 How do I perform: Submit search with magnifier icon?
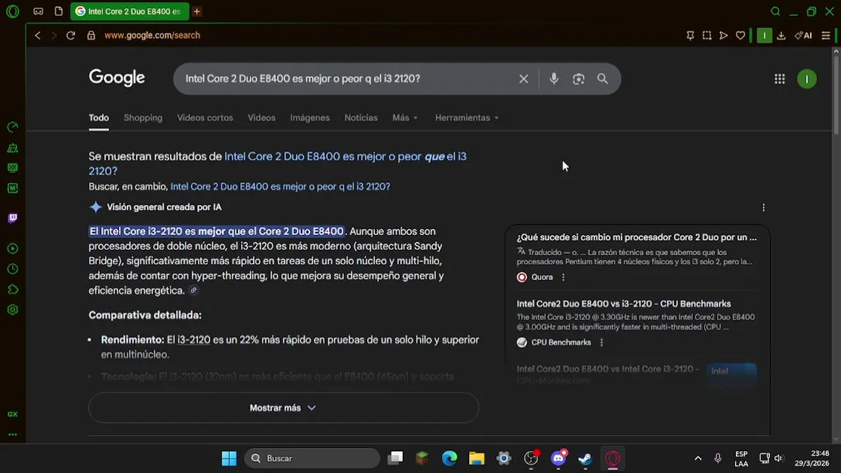(x=602, y=79)
